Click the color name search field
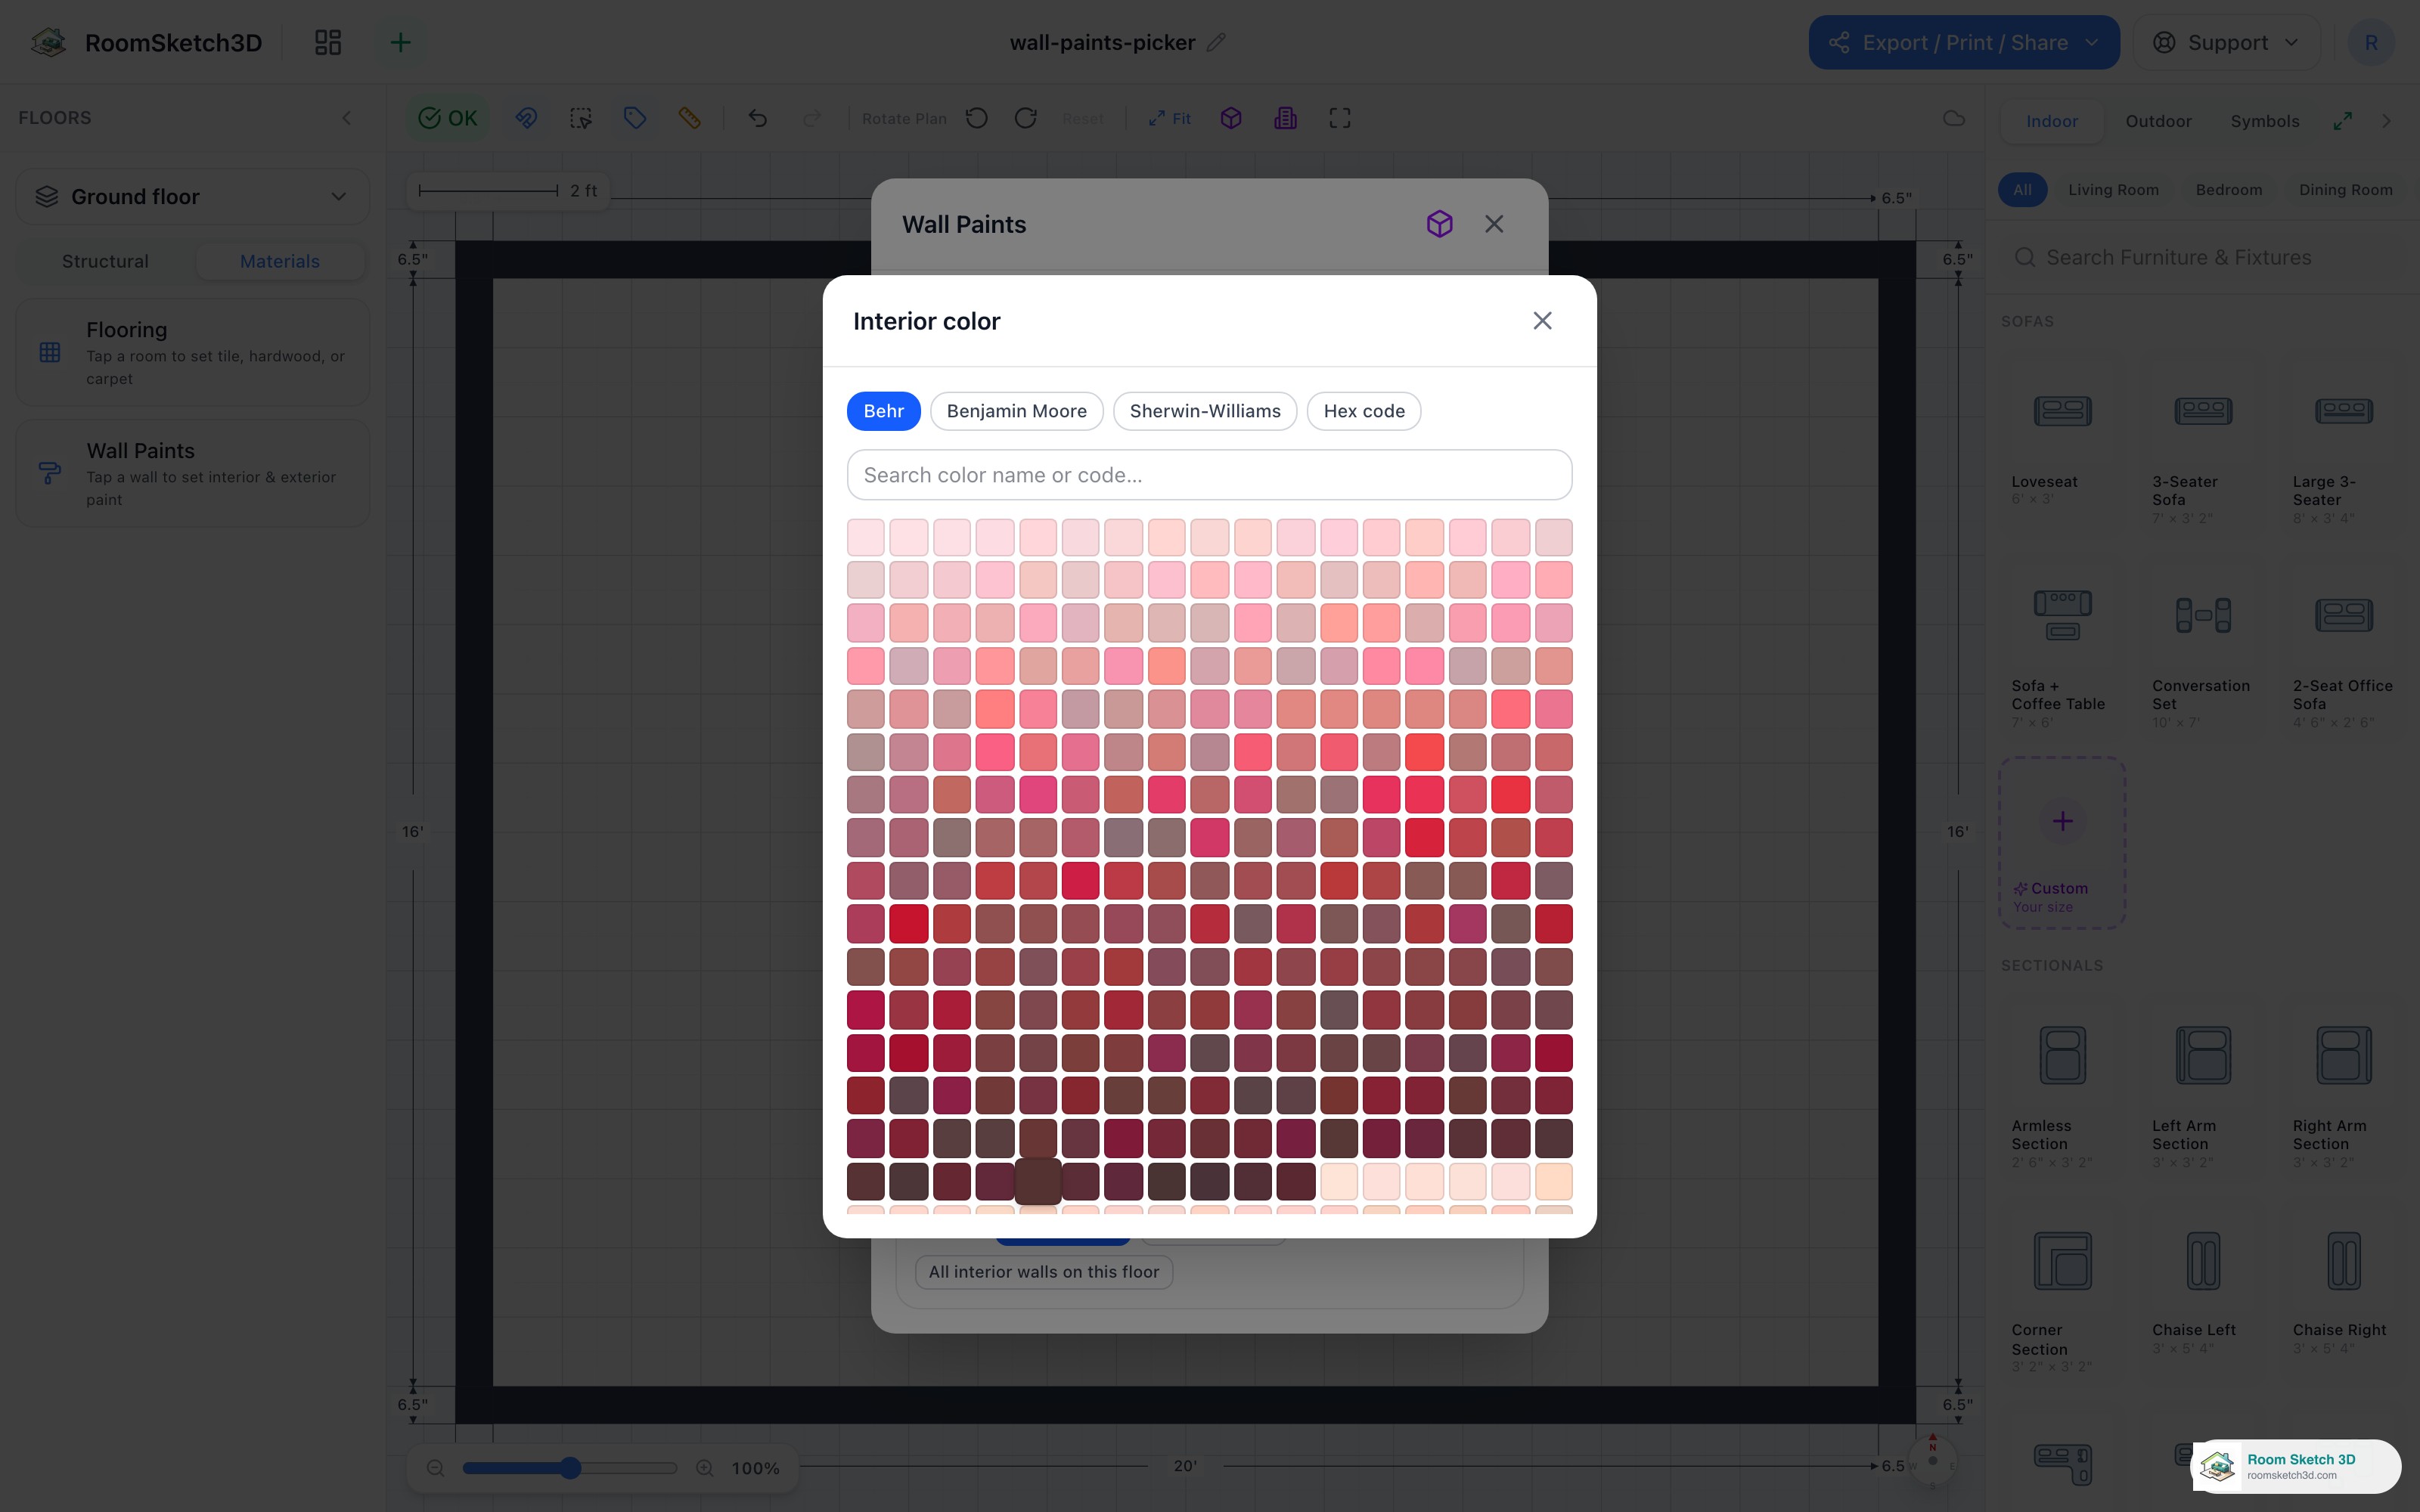The image size is (2420, 1512). pos(1209,475)
